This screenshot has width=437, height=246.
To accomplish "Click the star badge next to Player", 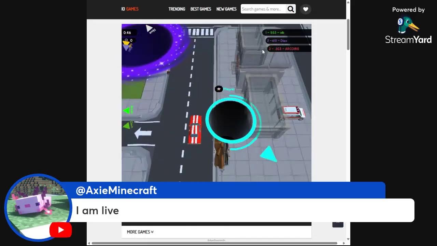I will (x=218, y=89).
